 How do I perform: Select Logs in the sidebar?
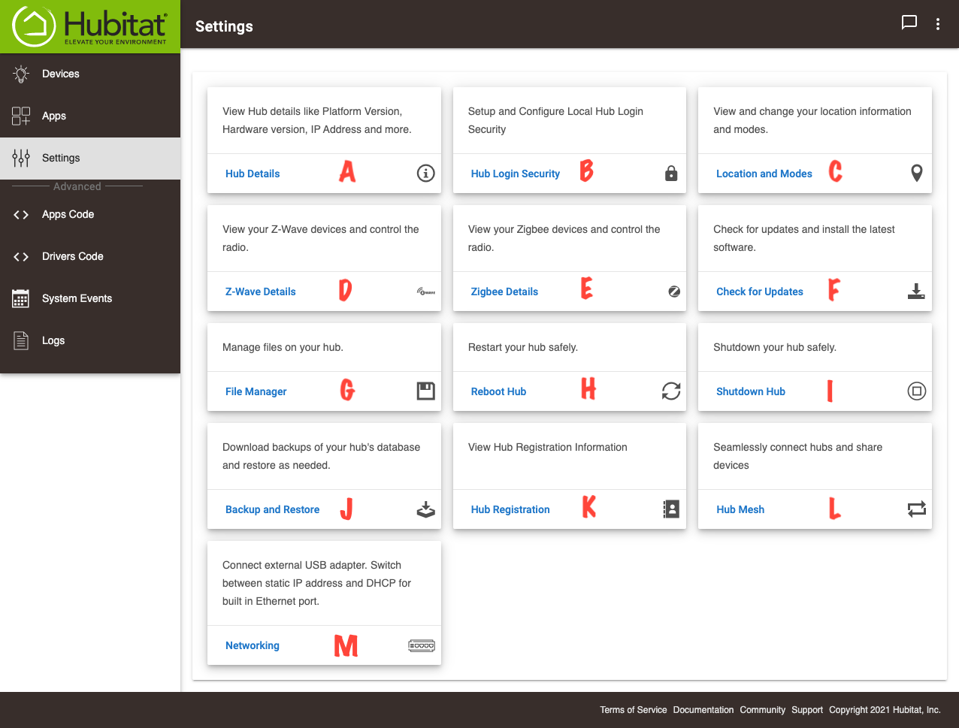[53, 340]
